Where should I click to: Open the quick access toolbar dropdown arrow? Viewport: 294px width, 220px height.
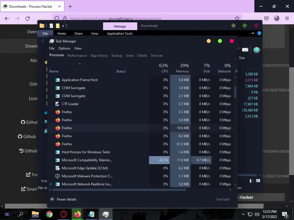[x=63, y=26]
